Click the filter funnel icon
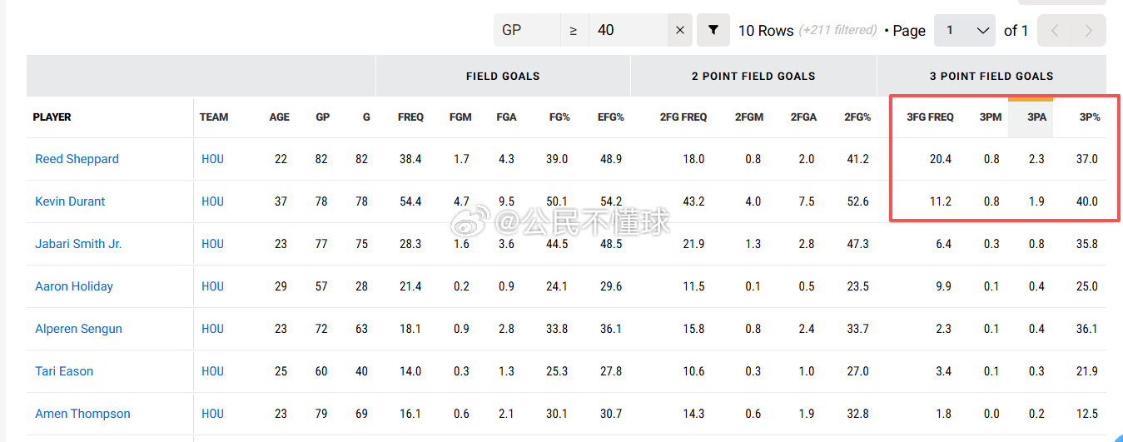 (713, 30)
